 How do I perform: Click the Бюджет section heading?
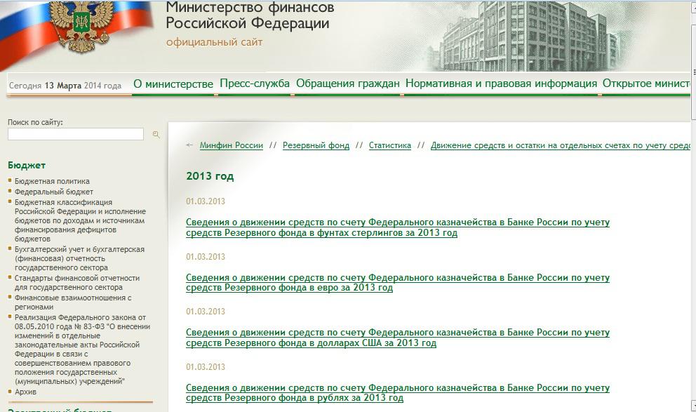27,165
